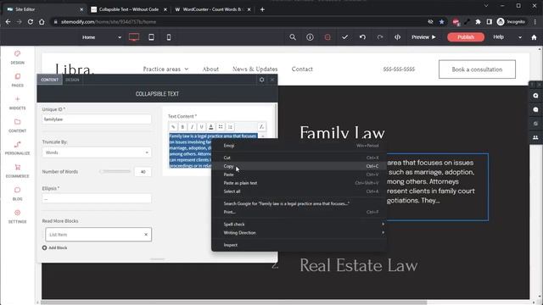The image size is (543, 305).
Task: Open developer code mode icon
Action: (x=397, y=37)
